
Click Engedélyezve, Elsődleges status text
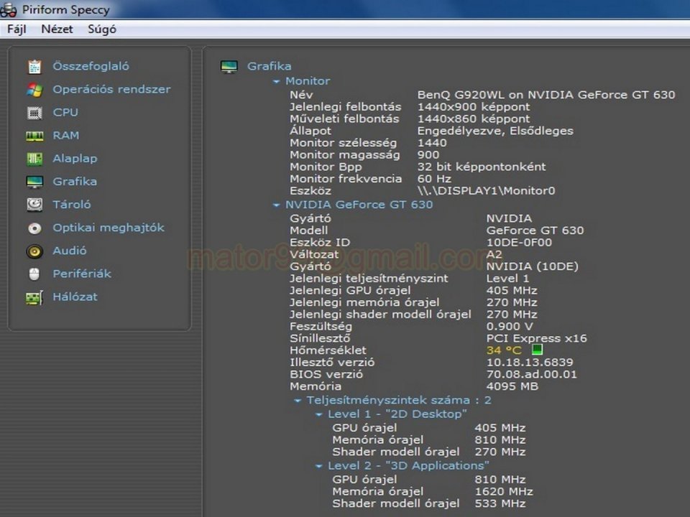click(x=495, y=131)
